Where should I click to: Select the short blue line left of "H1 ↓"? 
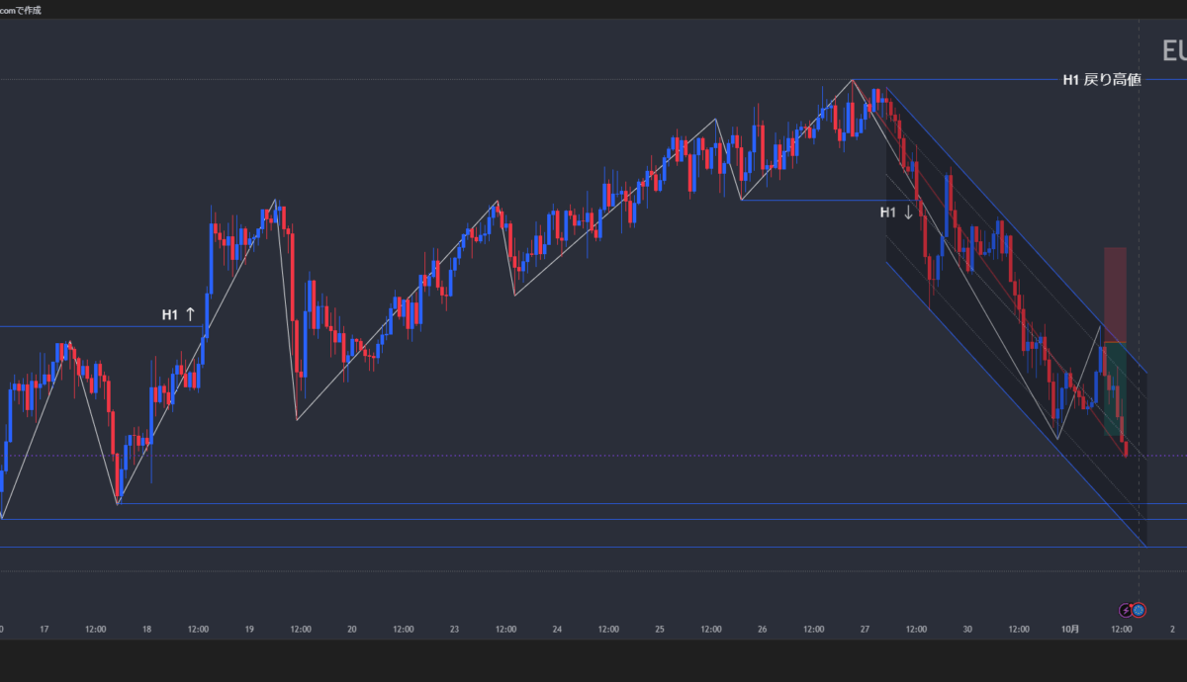tap(811, 201)
